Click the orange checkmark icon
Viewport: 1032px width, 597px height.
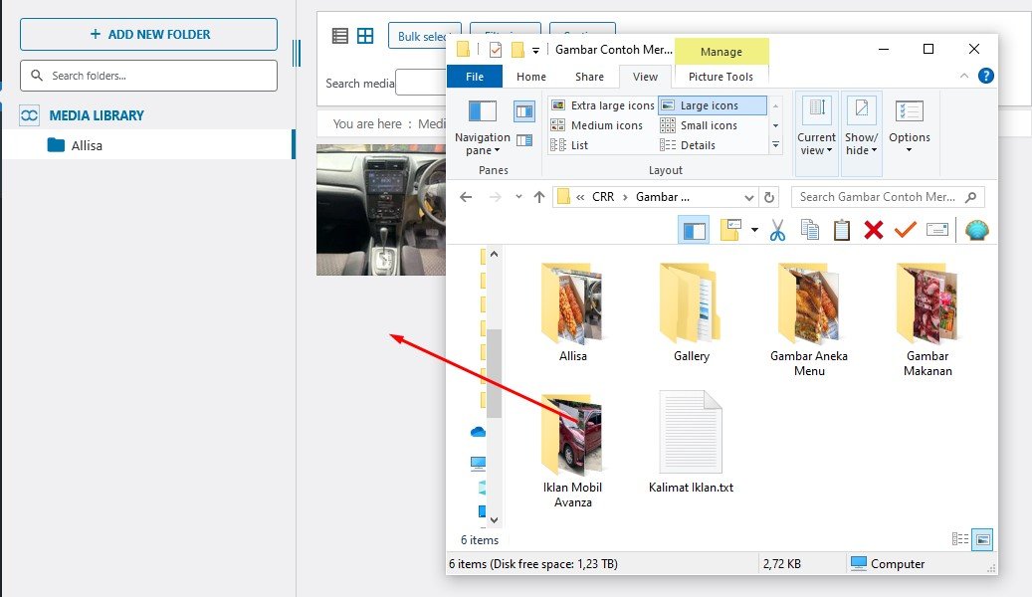point(905,231)
